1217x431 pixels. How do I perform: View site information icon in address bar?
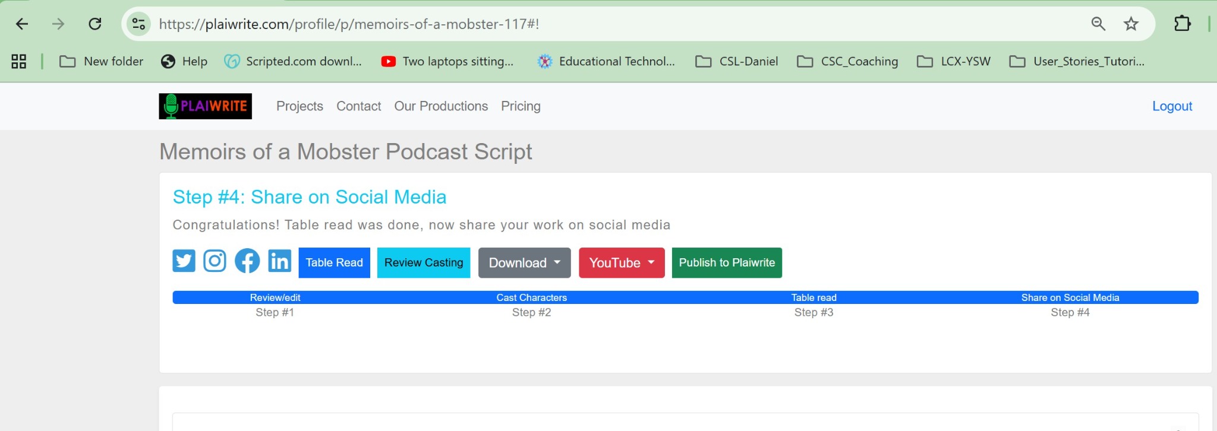[x=138, y=24]
